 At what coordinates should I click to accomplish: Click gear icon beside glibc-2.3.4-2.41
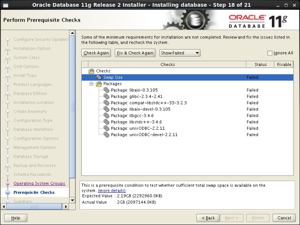click(x=106, y=96)
